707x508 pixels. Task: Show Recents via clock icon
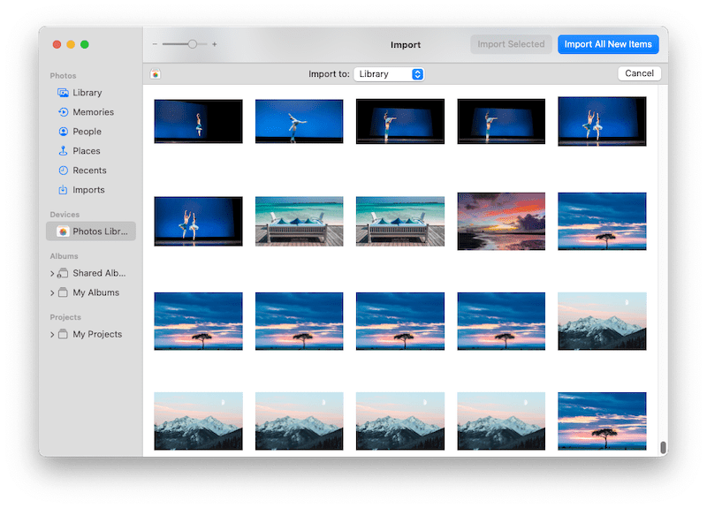(63, 171)
